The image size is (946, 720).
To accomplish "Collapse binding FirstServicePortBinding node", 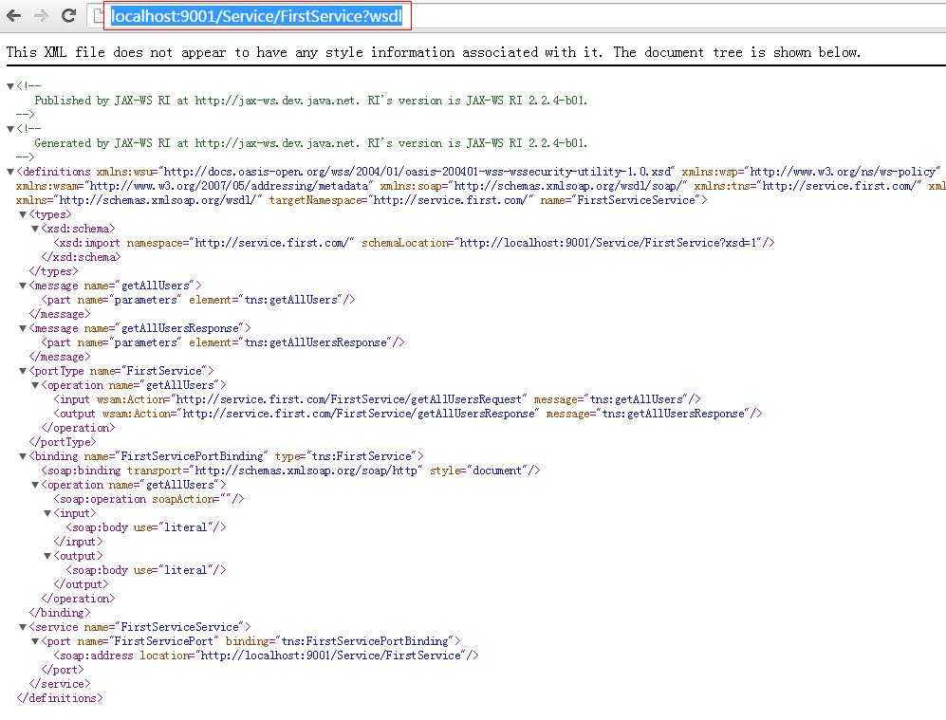I will (x=23, y=456).
